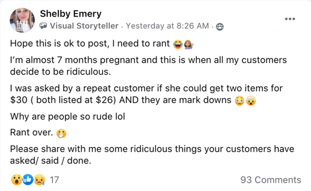This screenshot has height=191, width=311.
Task: Click the exploding head emoji
Action: [251, 100]
